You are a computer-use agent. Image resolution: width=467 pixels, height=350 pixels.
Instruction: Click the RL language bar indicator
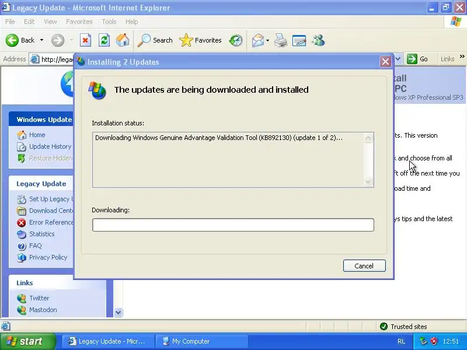point(401,341)
